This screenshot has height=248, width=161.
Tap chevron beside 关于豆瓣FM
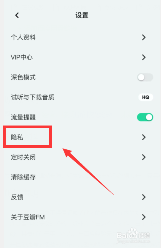[144, 217]
